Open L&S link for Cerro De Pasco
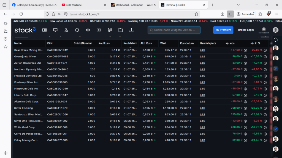This screenshot has height=158, width=282. [x=202, y=134]
